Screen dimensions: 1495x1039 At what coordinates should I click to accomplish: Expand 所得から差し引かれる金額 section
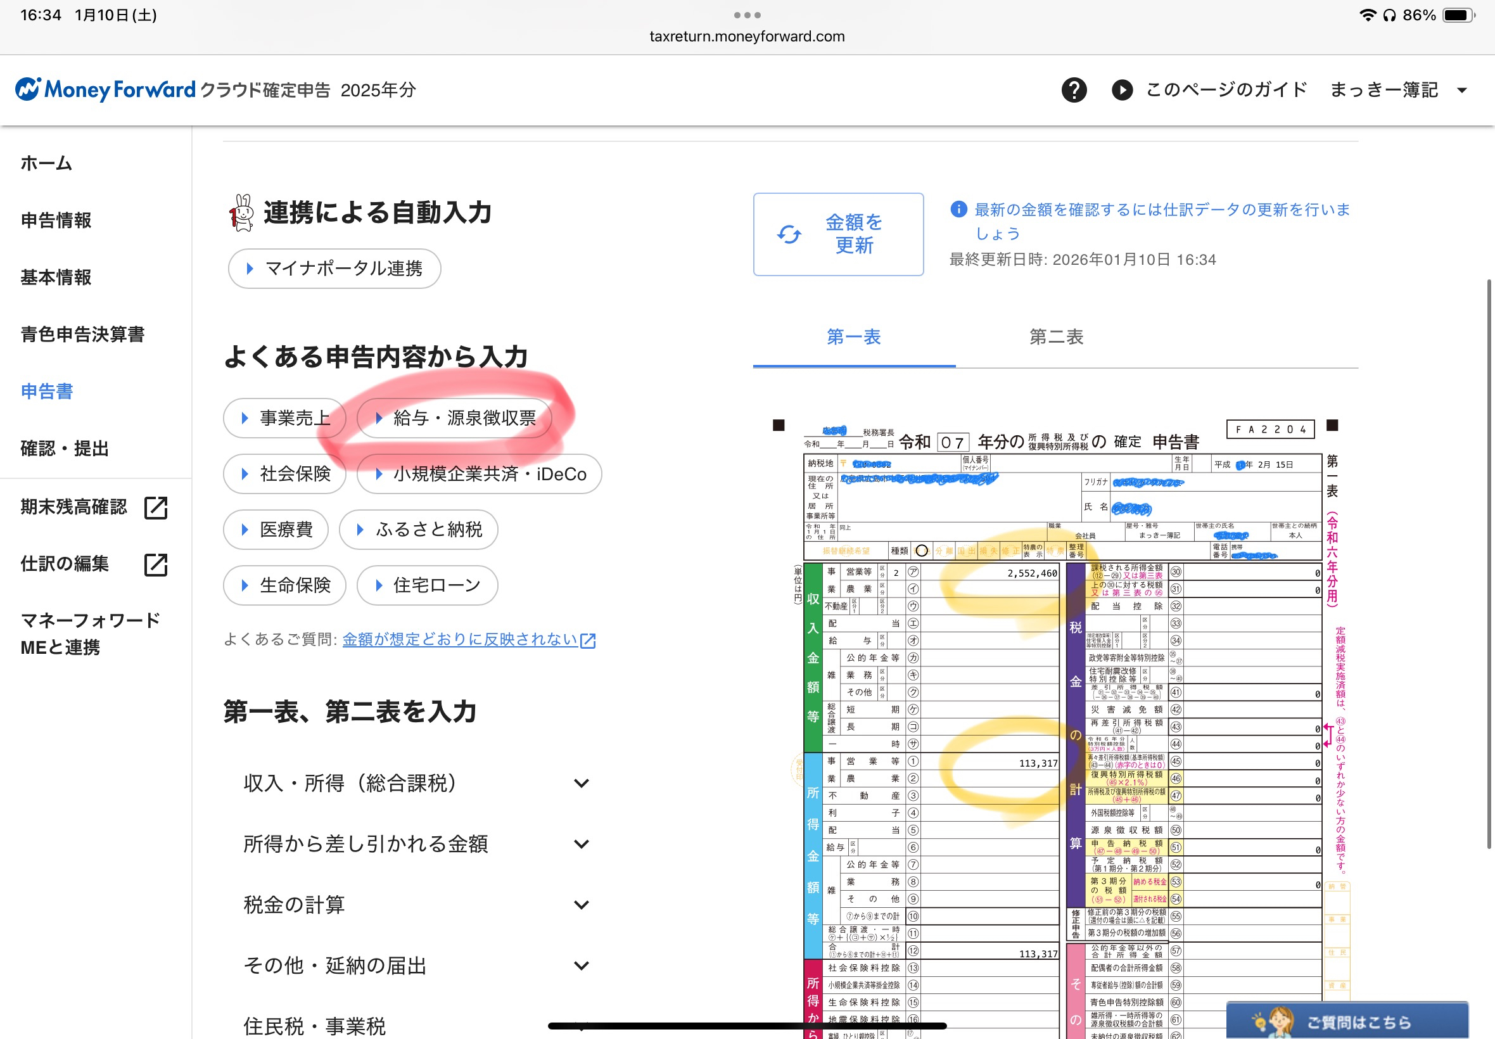tap(417, 844)
